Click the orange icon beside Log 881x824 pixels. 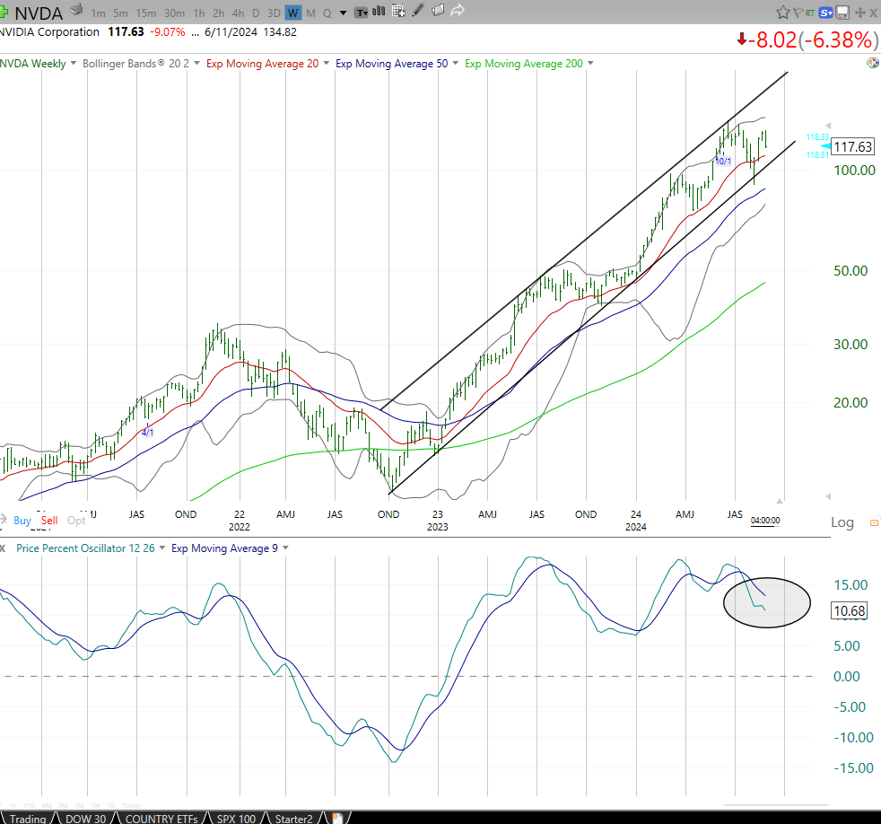[874, 522]
